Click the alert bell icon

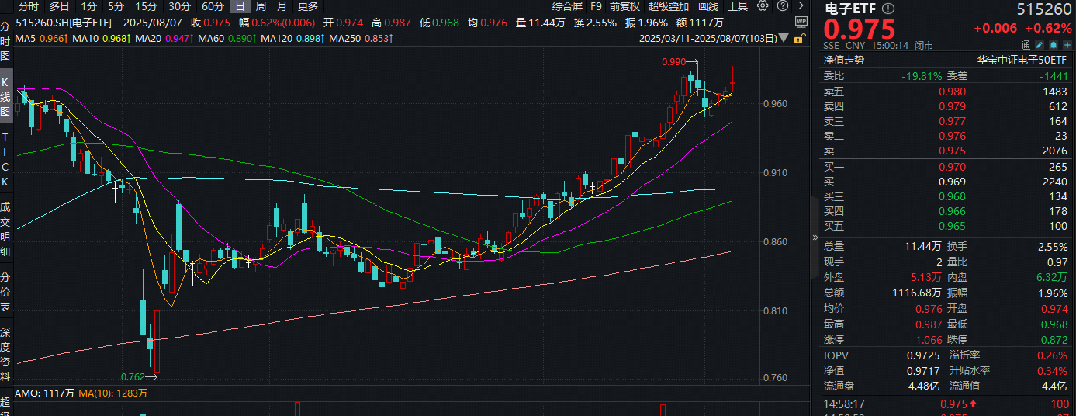[1054, 45]
